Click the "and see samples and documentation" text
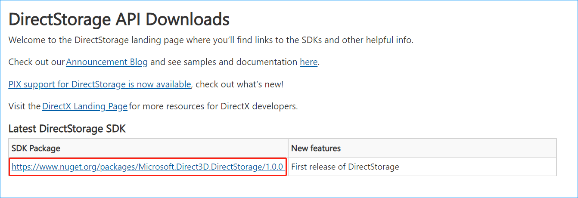 [x=224, y=62]
